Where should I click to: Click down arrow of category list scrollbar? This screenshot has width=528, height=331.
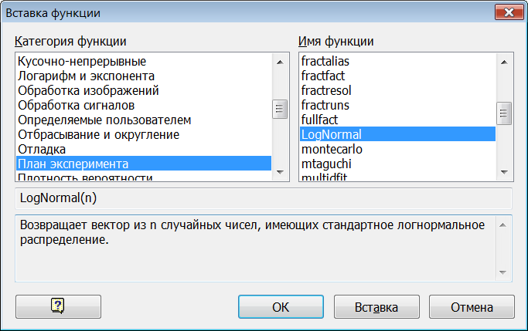280,172
